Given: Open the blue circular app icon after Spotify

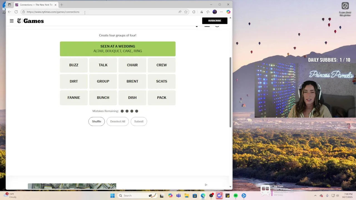Looking at the screenshot, I should click(244, 196).
